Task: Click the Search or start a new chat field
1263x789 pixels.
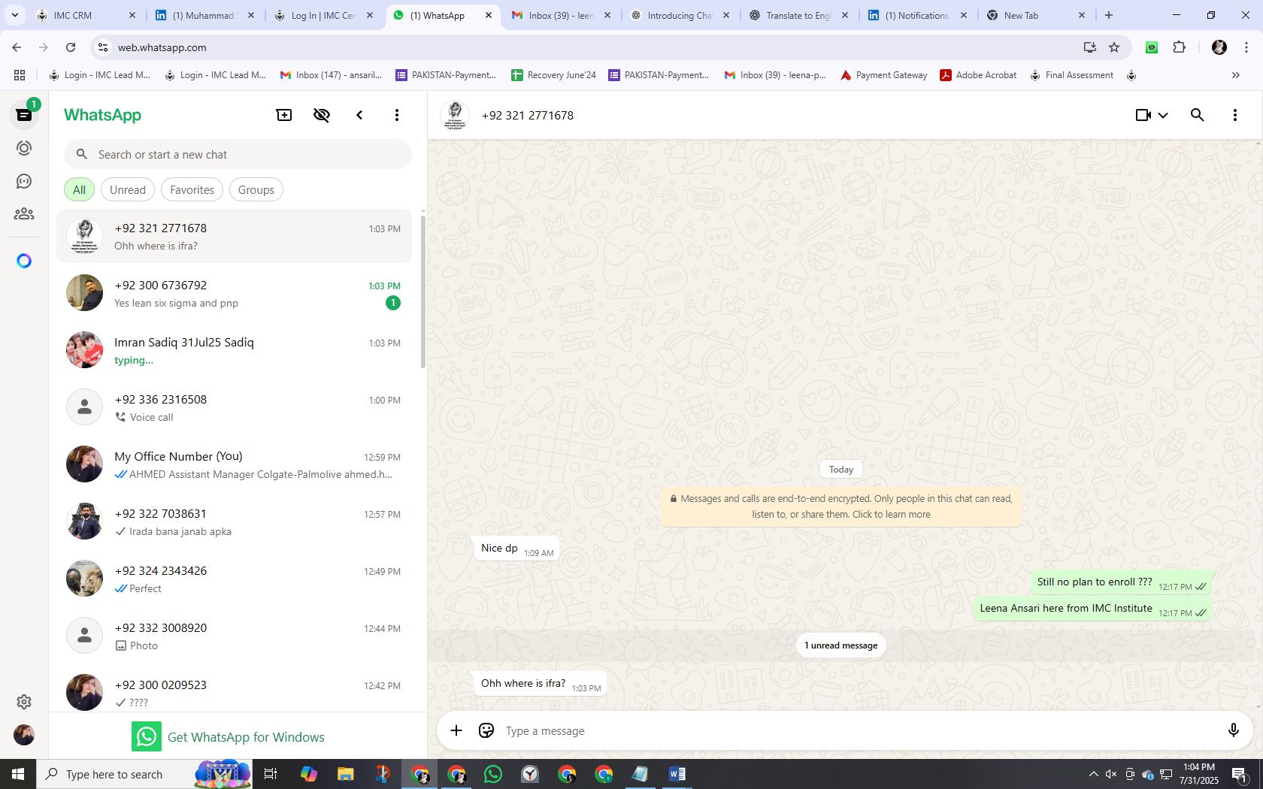Action: click(238, 154)
